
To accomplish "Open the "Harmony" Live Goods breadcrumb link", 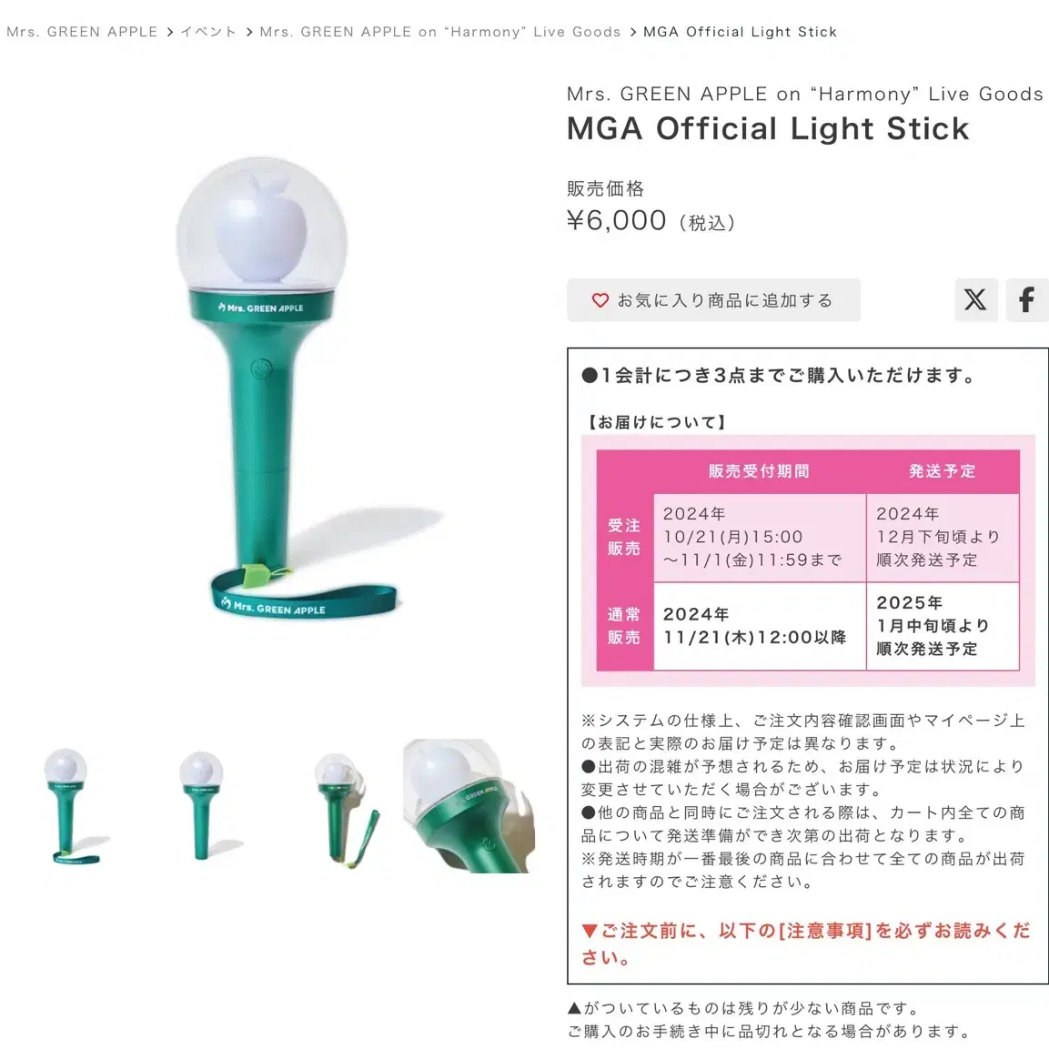I will (x=440, y=32).
